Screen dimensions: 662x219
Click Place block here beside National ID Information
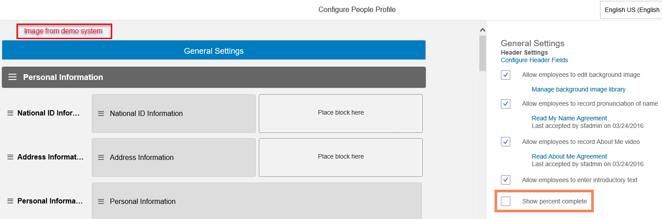(341, 113)
